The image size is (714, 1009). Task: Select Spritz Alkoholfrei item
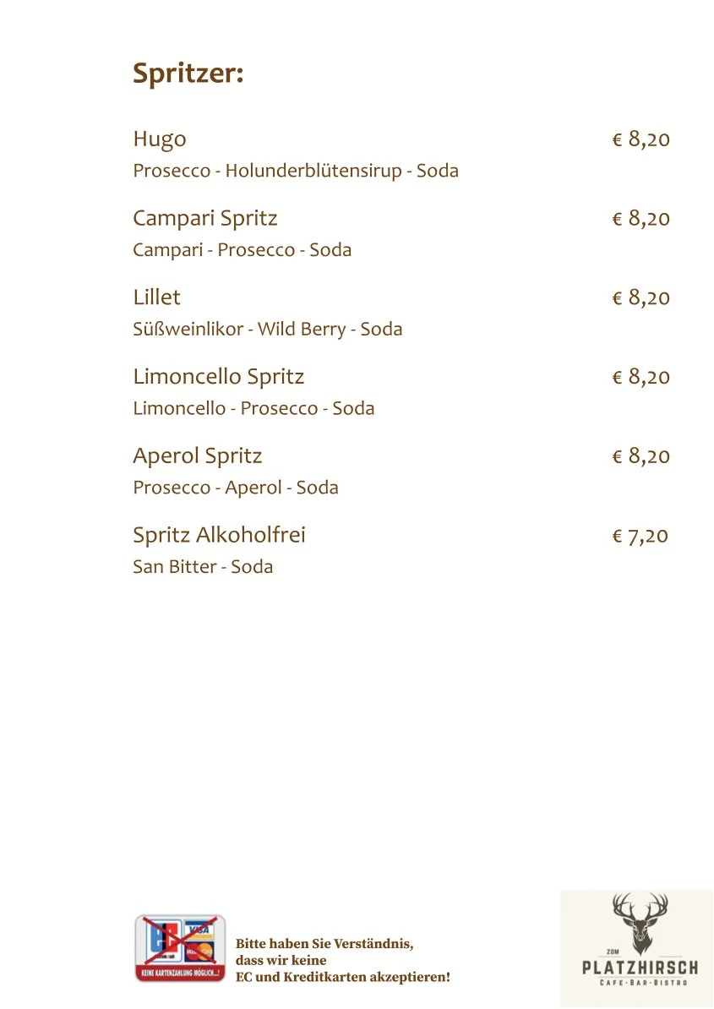[x=220, y=535]
